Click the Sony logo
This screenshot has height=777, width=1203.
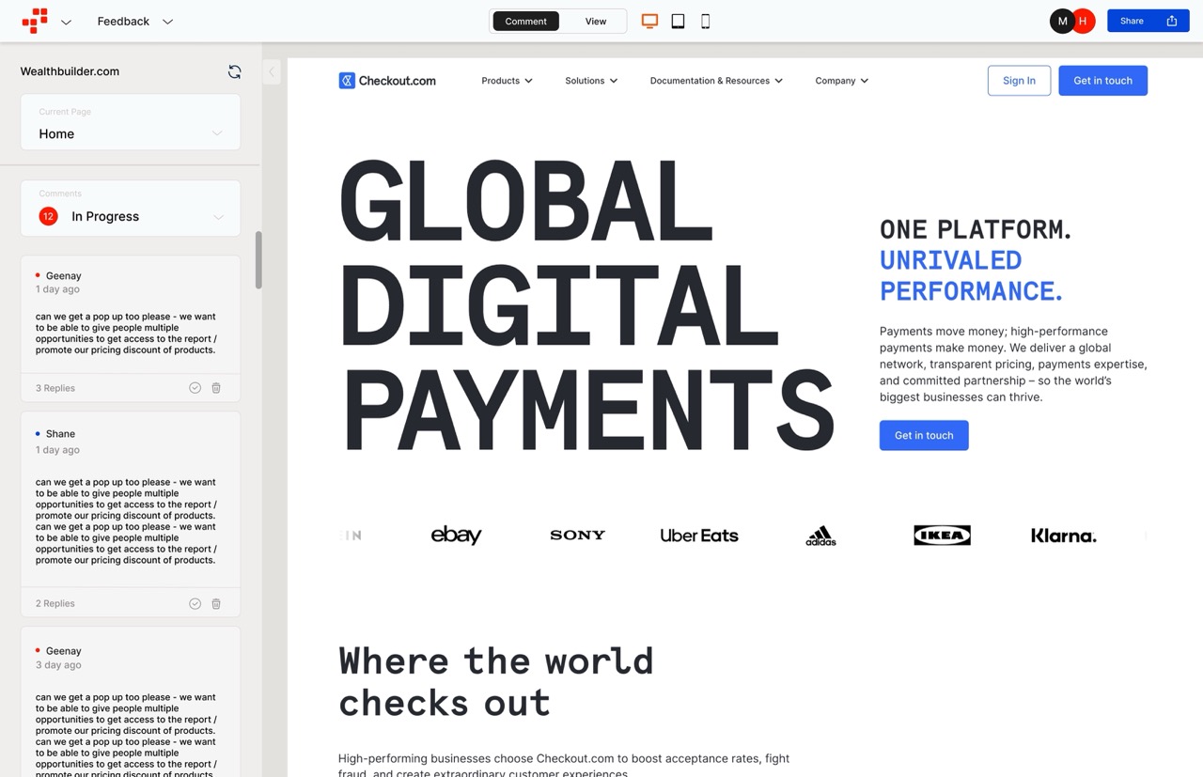[577, 535]
